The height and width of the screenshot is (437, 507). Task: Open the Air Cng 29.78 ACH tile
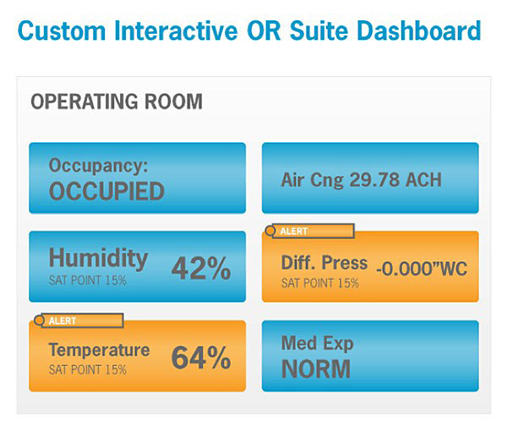[361, 180]
